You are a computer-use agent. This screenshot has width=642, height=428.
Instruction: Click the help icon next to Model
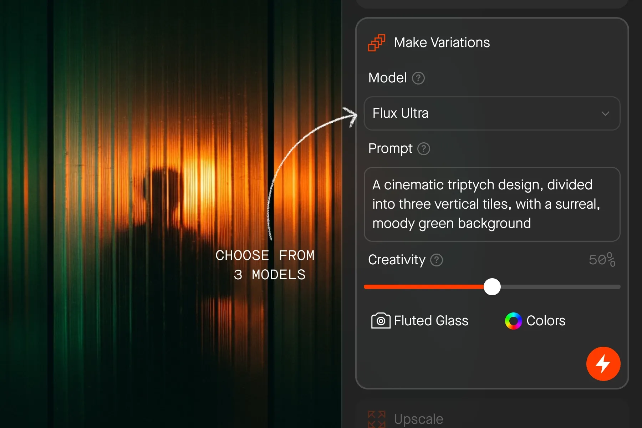[x=418, y=78]
